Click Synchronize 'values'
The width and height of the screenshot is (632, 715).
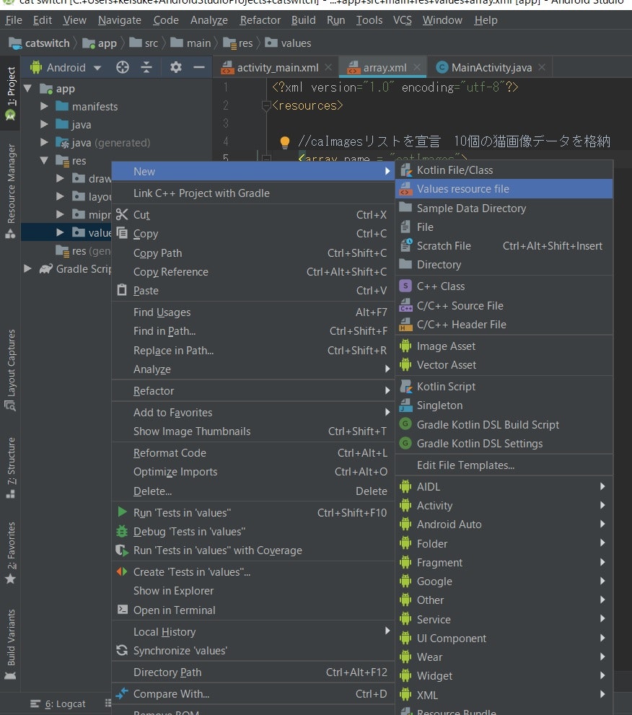coord(253,650)
